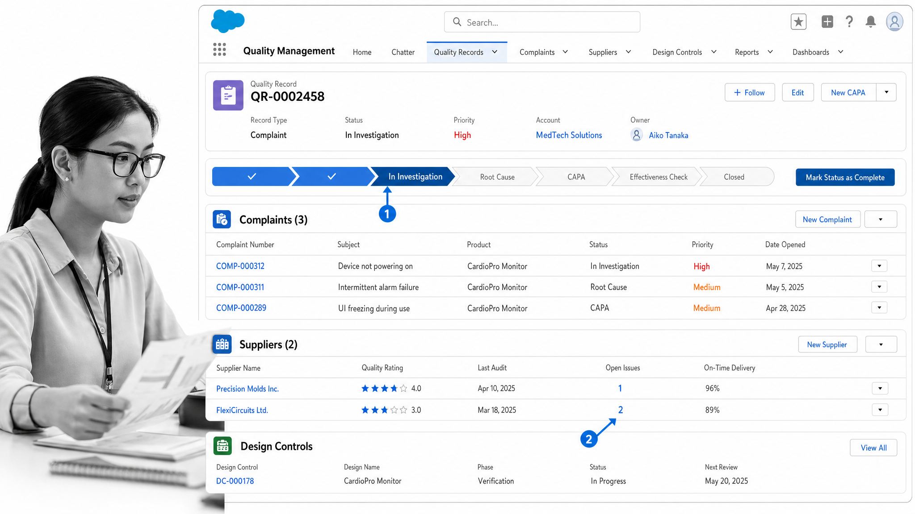The image size is (915, 514).
Task: Expand the Design Controls nav chevron
Action: click(x=714, y=52)
